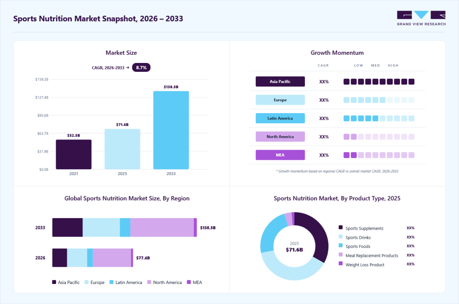Click the MEA legend color square
Viewport: 459px width, 304px height.
189,282
